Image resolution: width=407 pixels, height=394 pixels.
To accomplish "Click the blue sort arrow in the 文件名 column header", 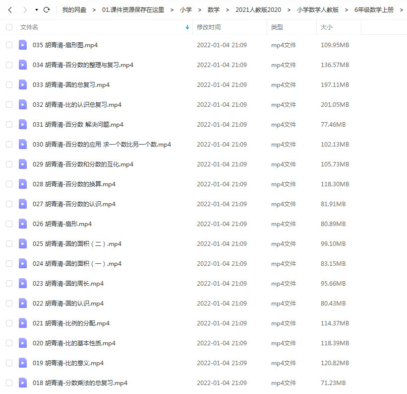I will (x=187, y=27).
